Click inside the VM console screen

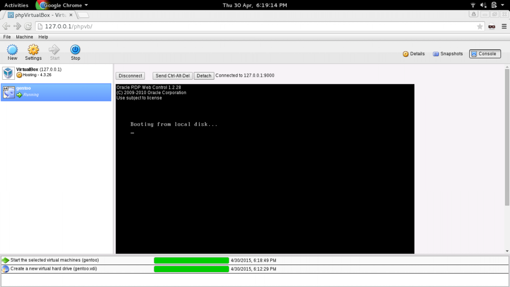pyautogui.click(x=265, y=168)
